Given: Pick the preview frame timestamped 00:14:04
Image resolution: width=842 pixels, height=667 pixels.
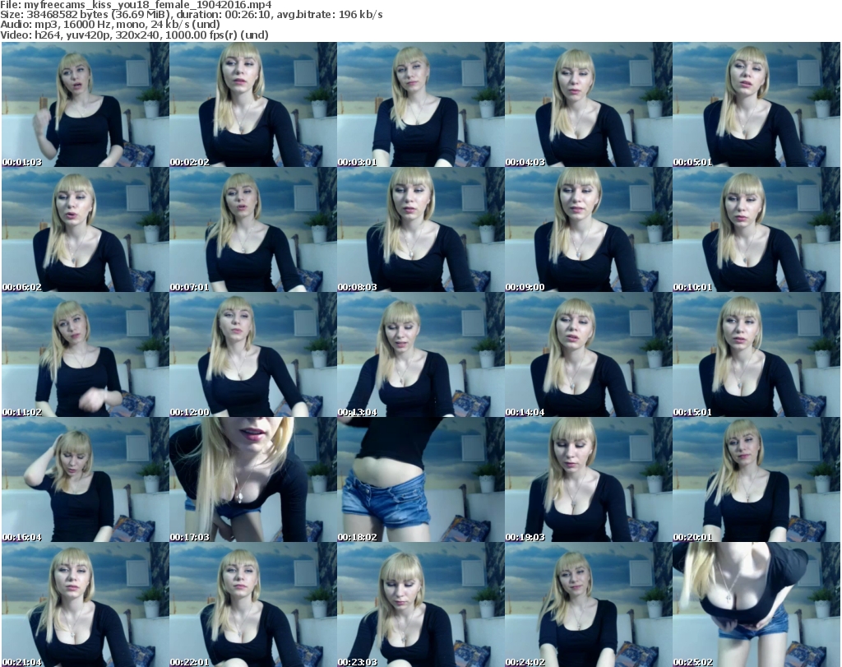Looking at the screenshot, I should [x=589, y=355].
